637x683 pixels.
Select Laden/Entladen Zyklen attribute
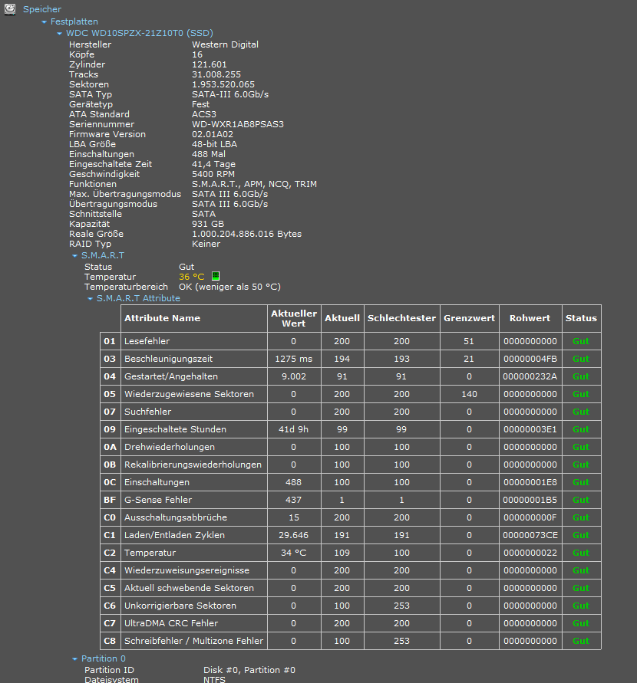pos(174,535)
